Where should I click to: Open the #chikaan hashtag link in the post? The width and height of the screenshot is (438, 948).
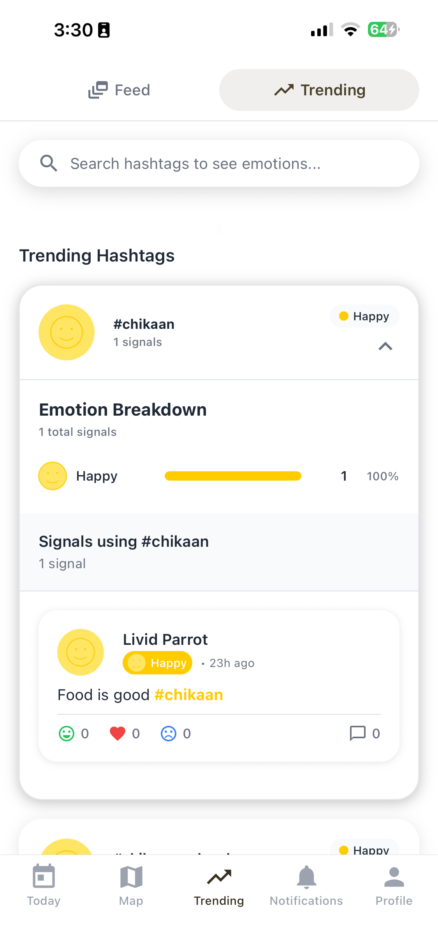pos(189,694)
